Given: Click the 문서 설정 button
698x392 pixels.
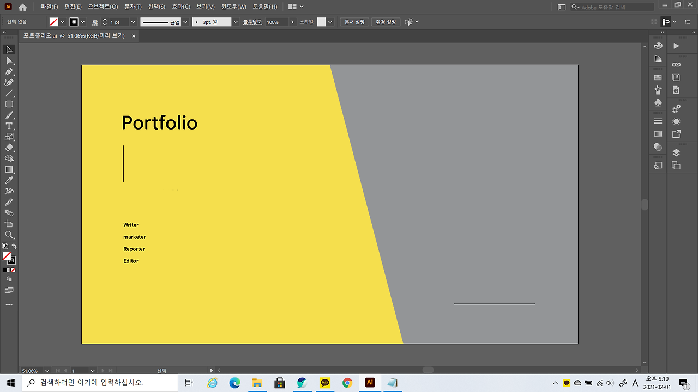Looking at the screenshot, I should (x=354, y=22).
